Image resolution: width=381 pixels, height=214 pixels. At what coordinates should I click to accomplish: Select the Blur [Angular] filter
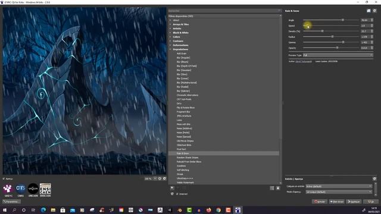(183, 58)
